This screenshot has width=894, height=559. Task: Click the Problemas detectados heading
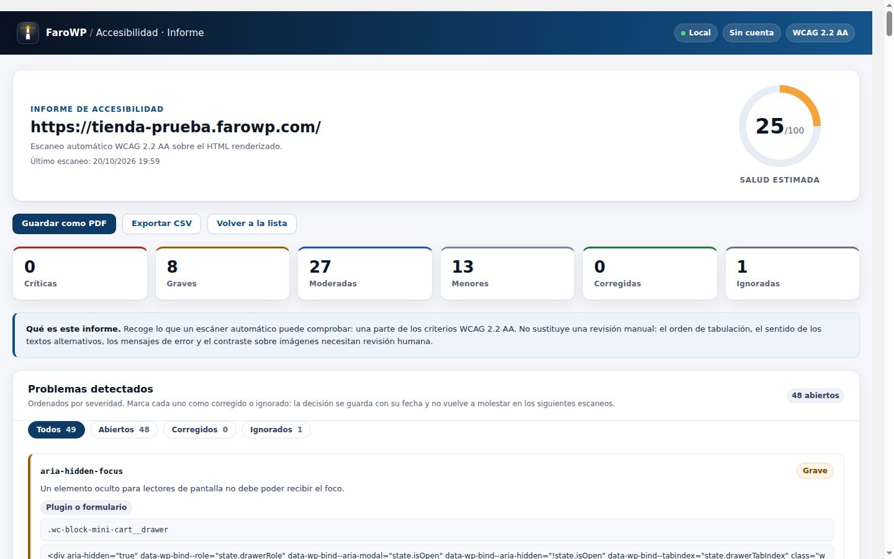coord(91,389)
